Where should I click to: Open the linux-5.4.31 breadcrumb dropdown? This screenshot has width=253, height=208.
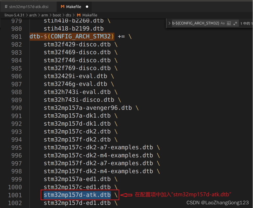click(14, 15)
